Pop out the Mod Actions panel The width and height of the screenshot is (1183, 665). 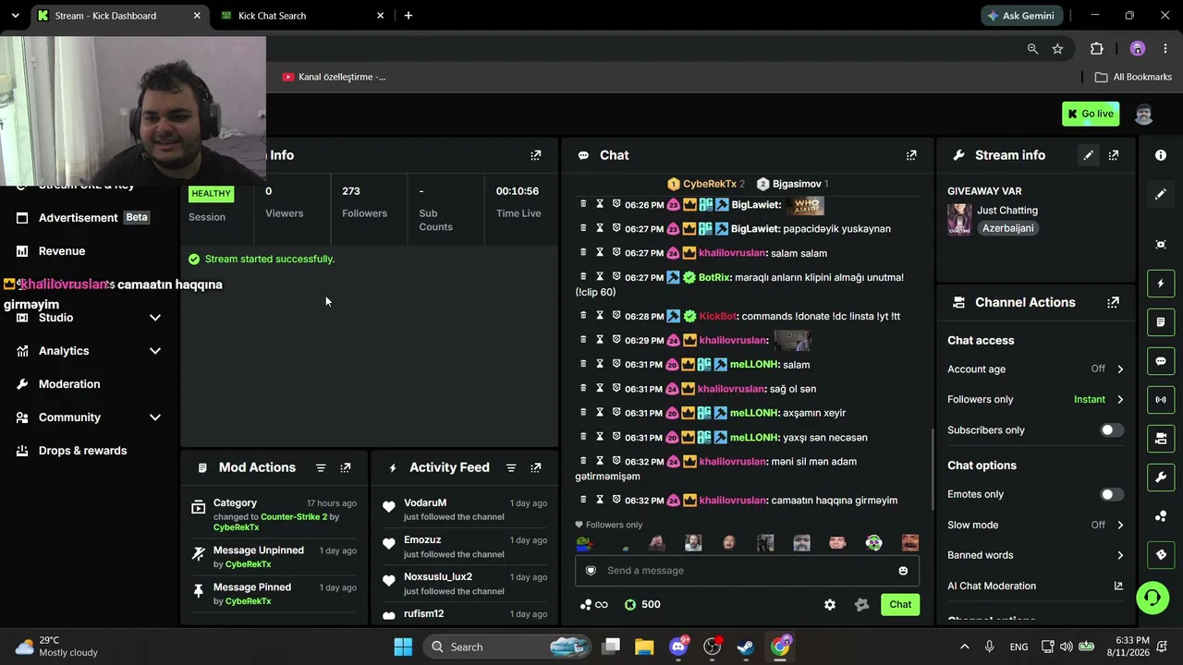pos(346,467)
